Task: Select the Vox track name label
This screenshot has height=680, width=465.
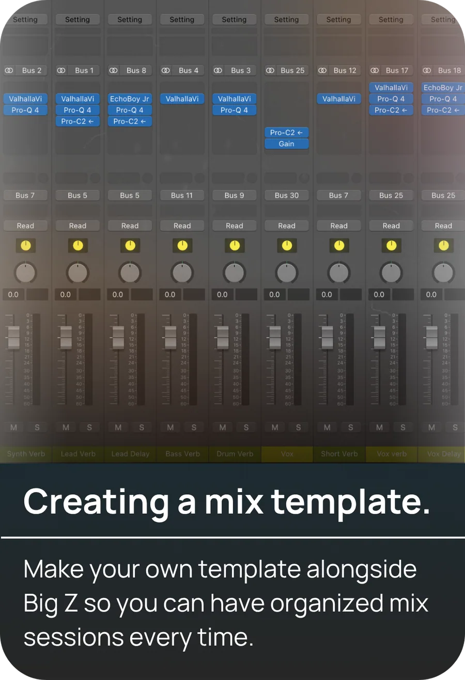Action: (x=287, y=454)
